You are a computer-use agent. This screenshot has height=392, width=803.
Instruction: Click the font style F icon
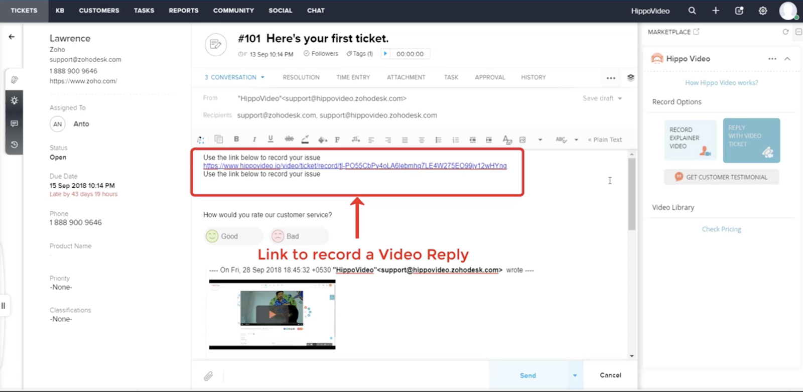click(337, 140)
